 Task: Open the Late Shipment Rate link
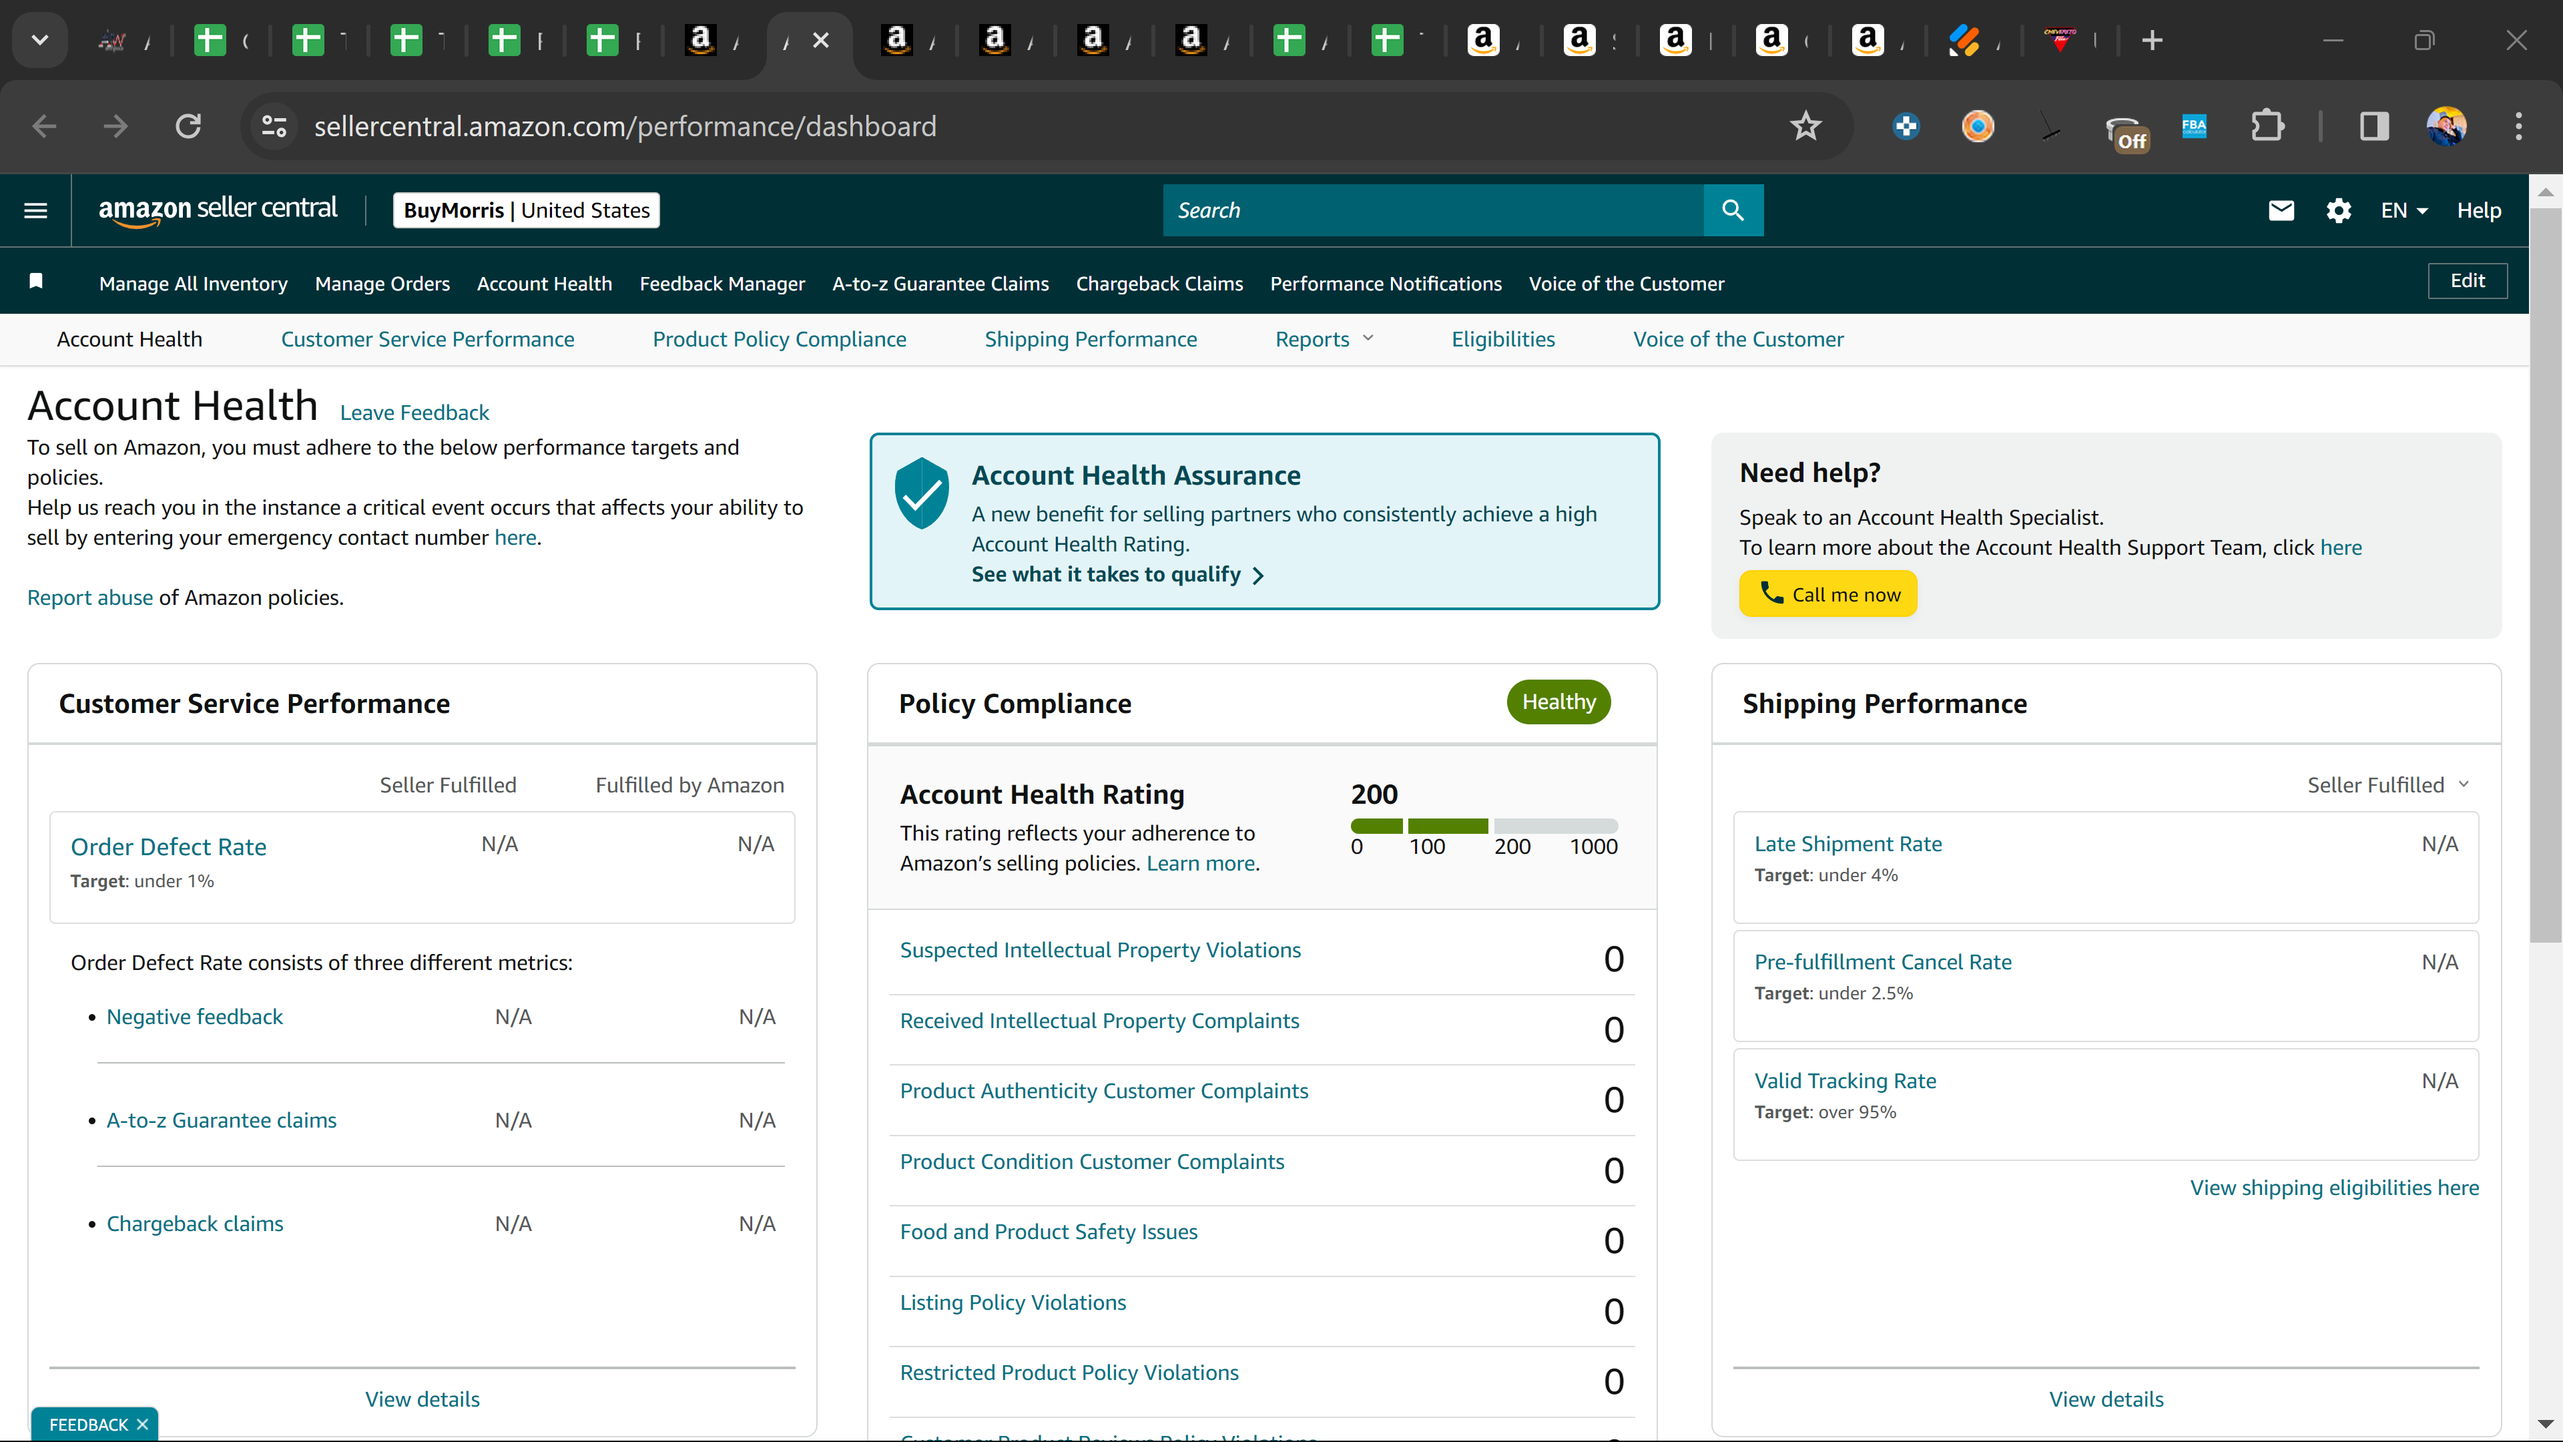[x=1847, y=844]
